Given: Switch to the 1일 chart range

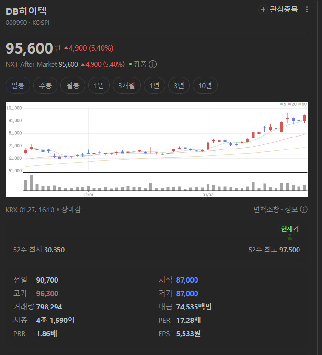Looking at the screenshot, I should click(x=99, y=85).
